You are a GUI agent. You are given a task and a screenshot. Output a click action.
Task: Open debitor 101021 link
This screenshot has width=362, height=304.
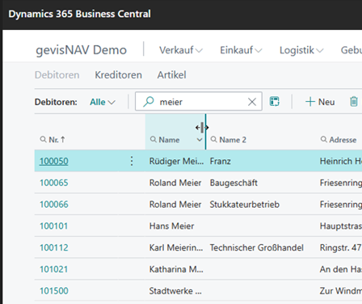click(x=53, y=269)
